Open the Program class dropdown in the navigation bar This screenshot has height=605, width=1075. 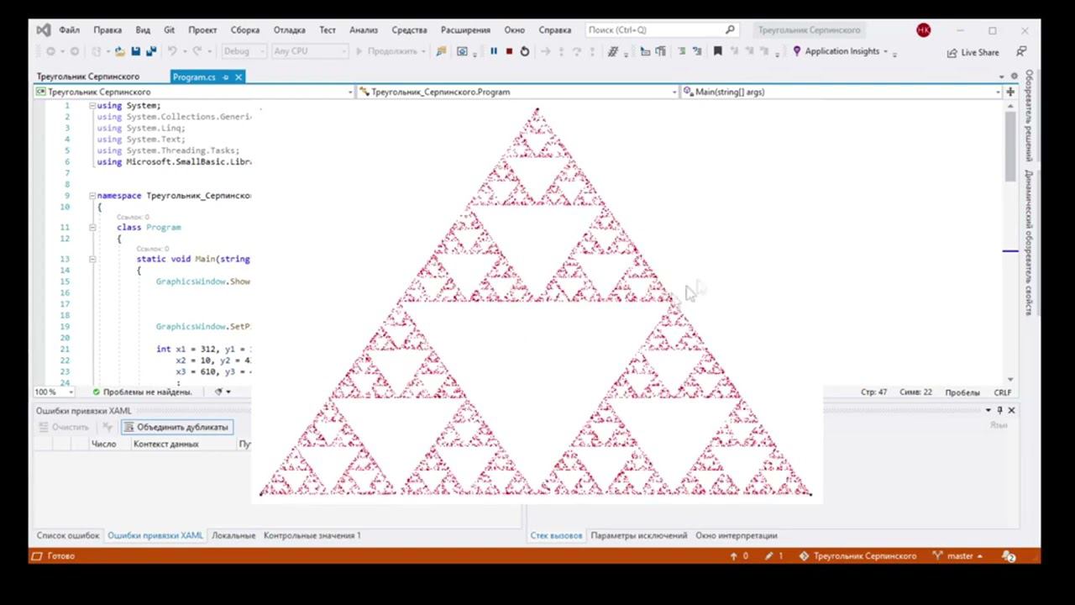(518, 92)
